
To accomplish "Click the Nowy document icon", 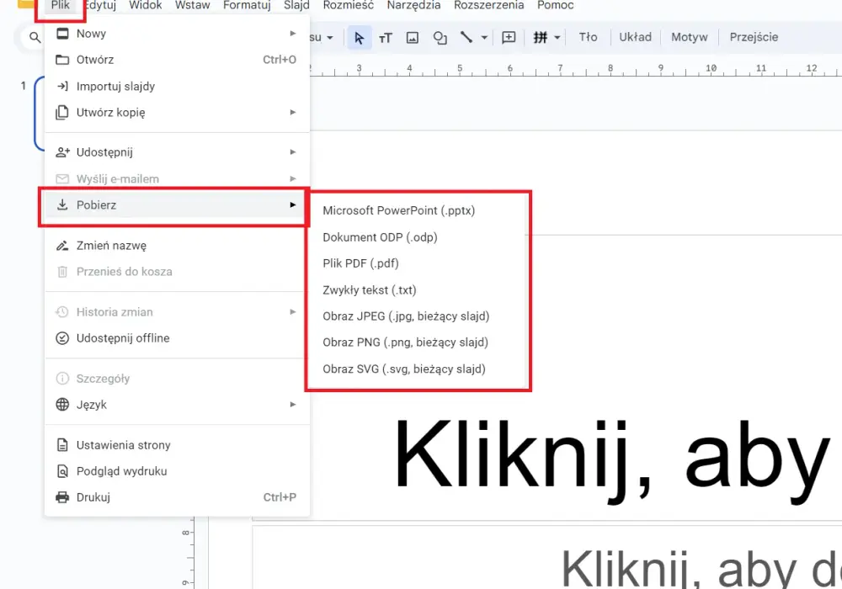I will pos(62,34).
